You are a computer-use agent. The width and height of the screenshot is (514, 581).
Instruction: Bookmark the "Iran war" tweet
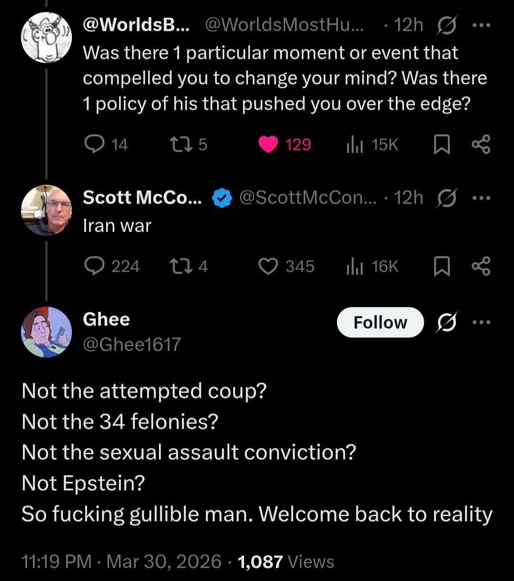(x=442, y=266)
